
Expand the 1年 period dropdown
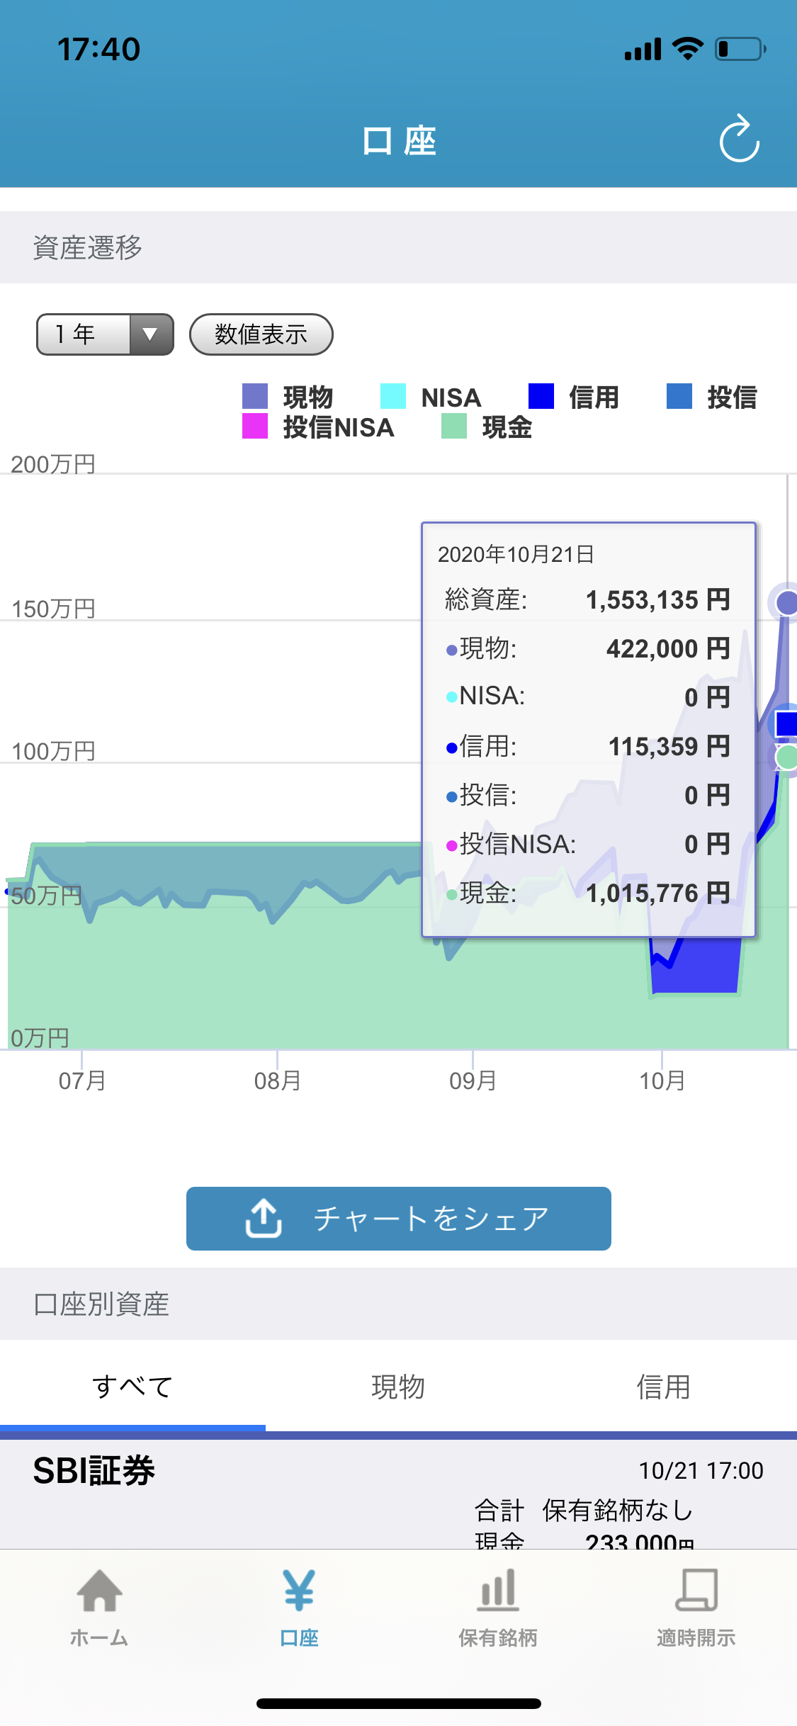[105, 334]
